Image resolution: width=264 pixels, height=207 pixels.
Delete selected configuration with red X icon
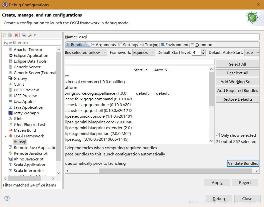[16, 35]
